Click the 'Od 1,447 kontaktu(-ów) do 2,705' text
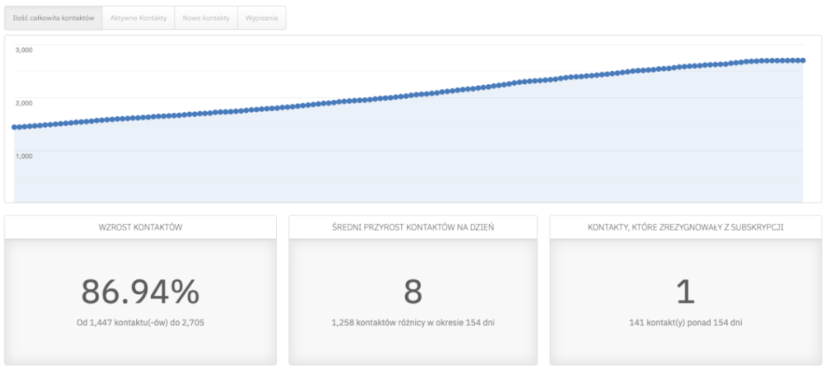The height and width of the screenshot is (373, 828). (141, 323)
